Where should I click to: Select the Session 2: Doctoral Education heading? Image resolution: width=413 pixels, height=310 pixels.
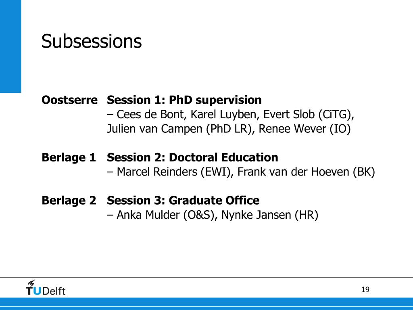192,157
